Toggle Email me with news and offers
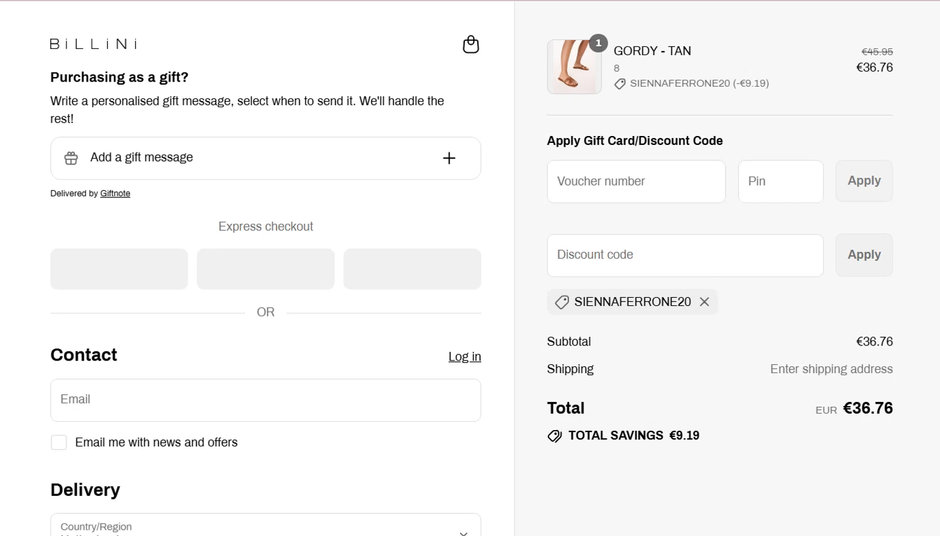Screen dimensions: 940x536 (59, 443)
